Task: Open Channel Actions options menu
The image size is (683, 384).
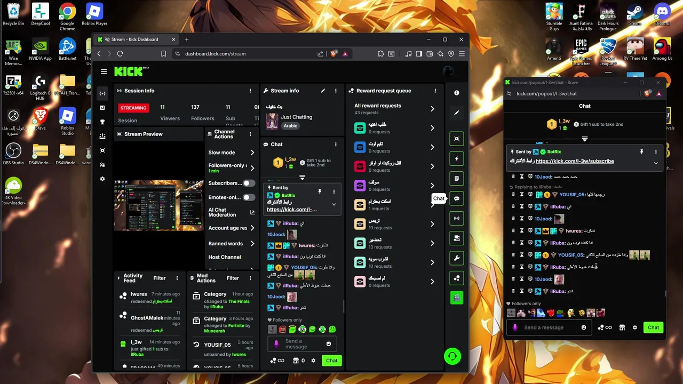Action: pos(250,134)
